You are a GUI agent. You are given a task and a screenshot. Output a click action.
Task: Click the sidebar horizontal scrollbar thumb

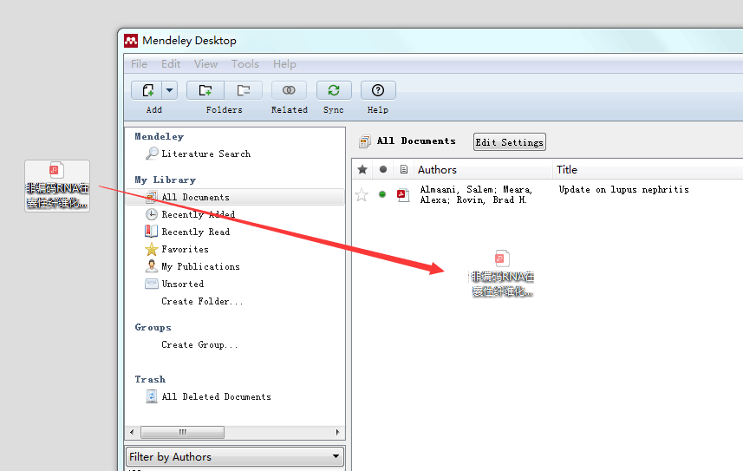[182, 432]
